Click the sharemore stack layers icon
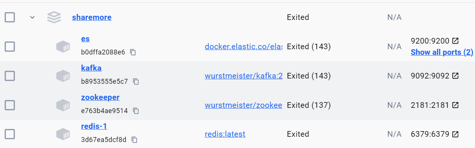The height and width of the screenshot is (148, 475). coord(54,17)
